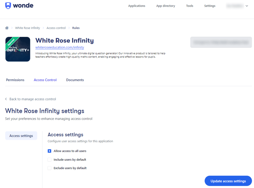Switch to the Documents tab
Image resolution: width=254 pixels, height=188 pixels.
tap(75, 80)
